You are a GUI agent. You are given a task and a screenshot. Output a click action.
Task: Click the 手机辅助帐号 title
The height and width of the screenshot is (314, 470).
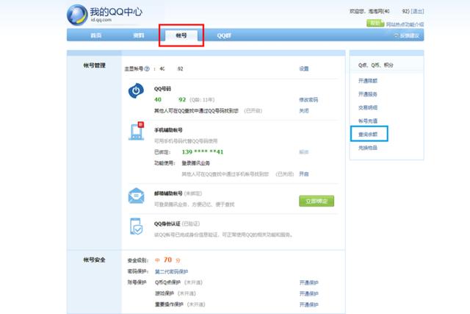168,130
